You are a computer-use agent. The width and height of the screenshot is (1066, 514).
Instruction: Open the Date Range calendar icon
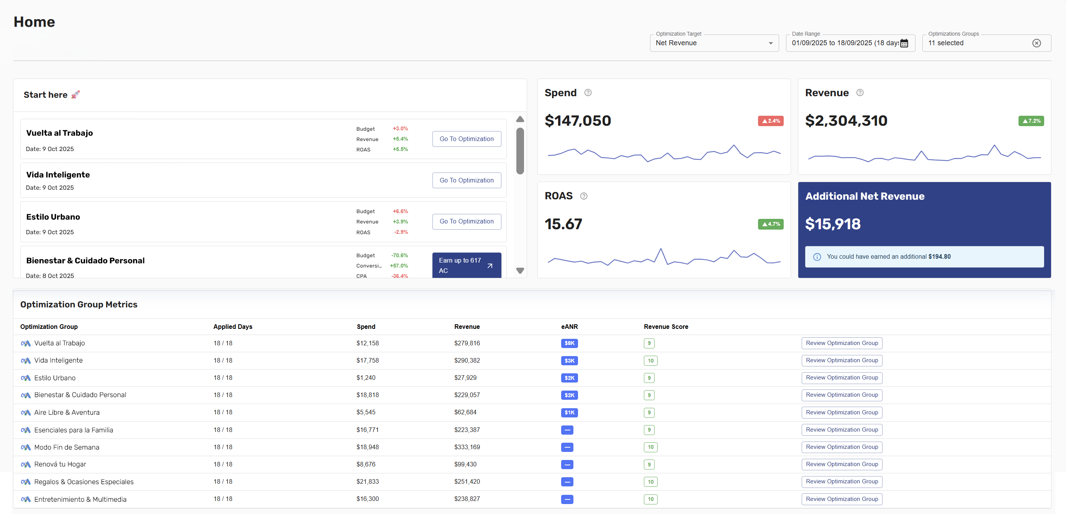(904, 43)
